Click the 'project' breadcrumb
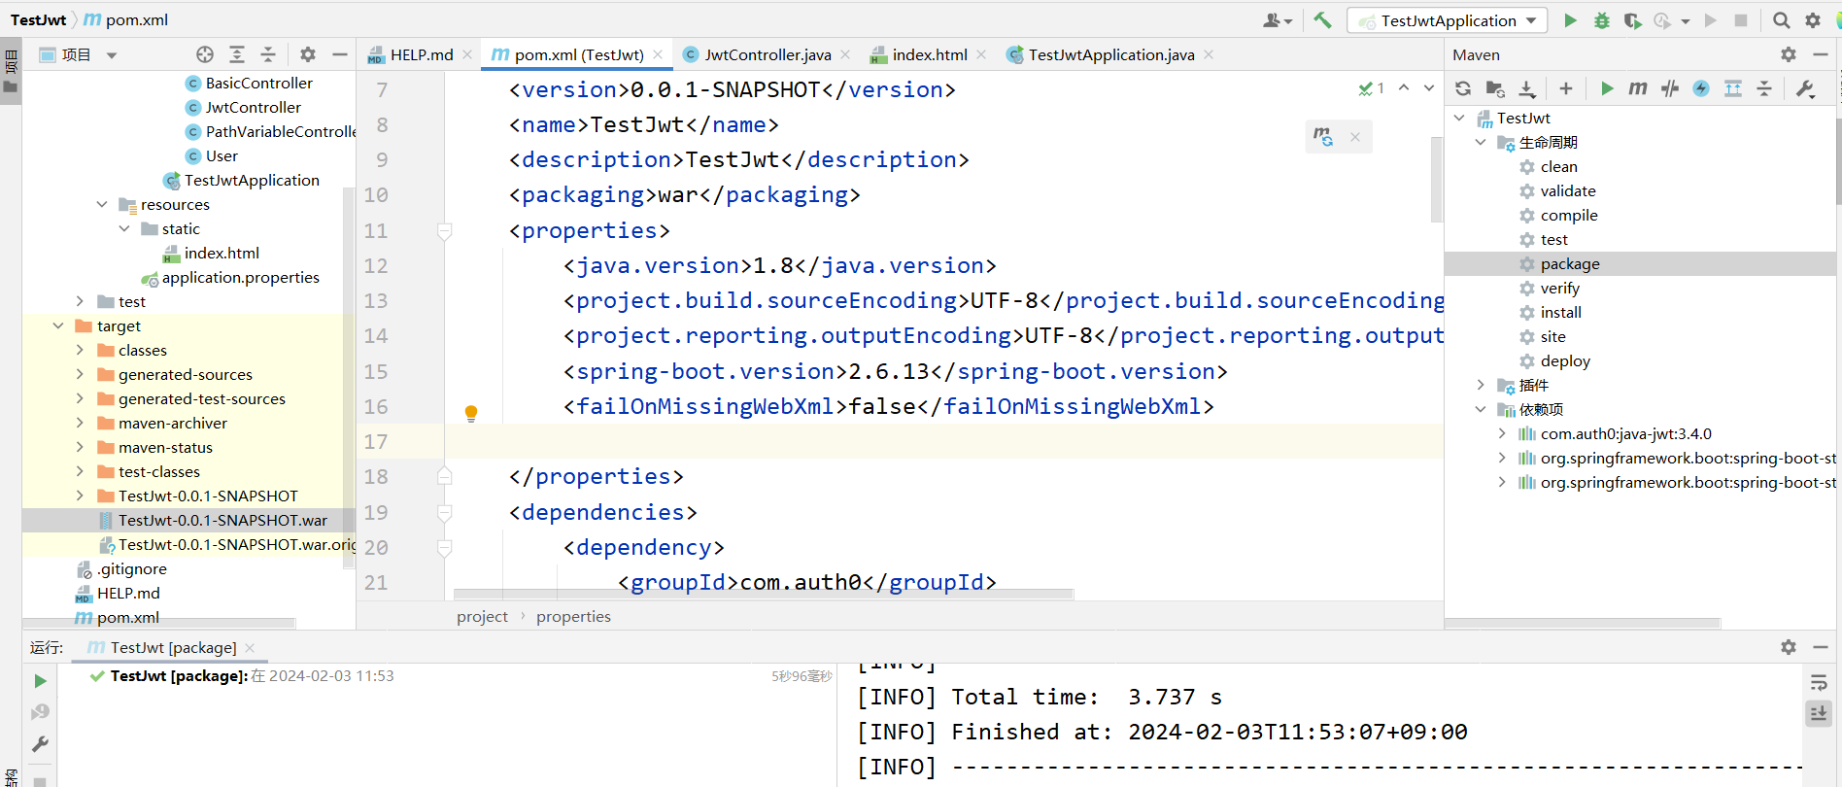This screenshot has width=1842, height=787. point(482,616)
